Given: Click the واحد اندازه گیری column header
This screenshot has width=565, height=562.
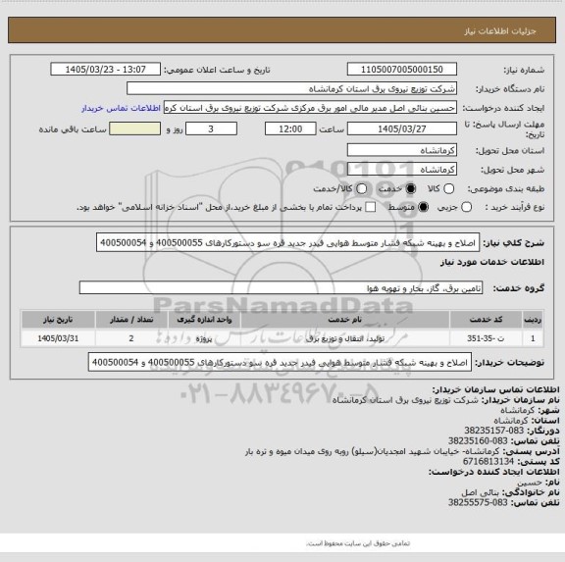Looking at the screenshot, I should pos(204,320).
